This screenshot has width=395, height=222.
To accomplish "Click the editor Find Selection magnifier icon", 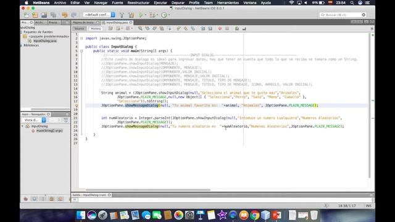I will pos(140,29).
